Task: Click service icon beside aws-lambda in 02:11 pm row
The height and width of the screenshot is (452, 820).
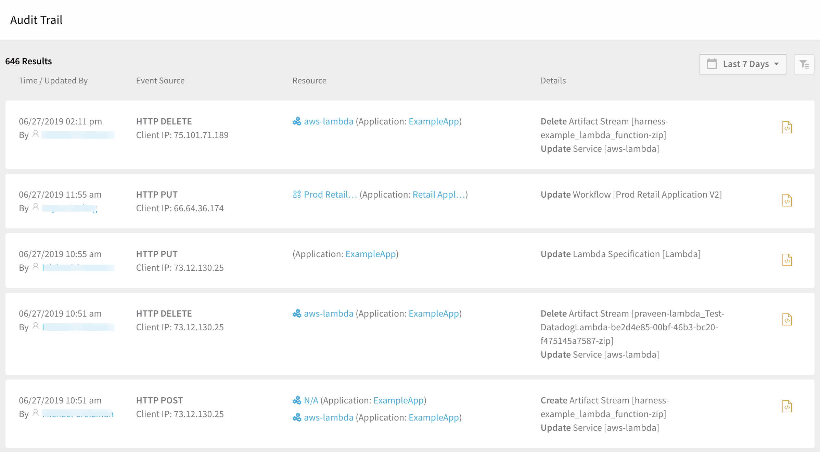Action: pos(297,121)
